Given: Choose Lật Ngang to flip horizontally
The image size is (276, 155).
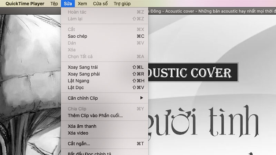Looking at the screenshot, I should pos(104,81).
